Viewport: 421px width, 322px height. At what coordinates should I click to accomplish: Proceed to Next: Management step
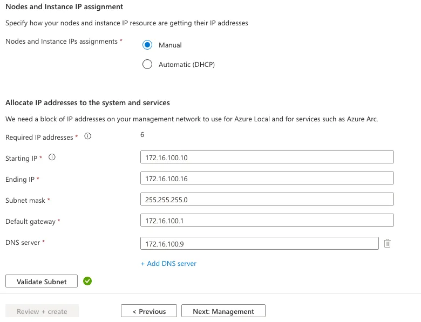pyautogui.click(x=223, y=311)
